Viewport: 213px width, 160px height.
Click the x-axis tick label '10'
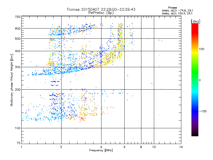(x=154, y=147)
